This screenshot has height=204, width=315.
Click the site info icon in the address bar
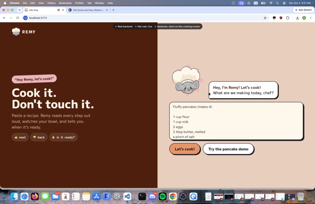25,18
